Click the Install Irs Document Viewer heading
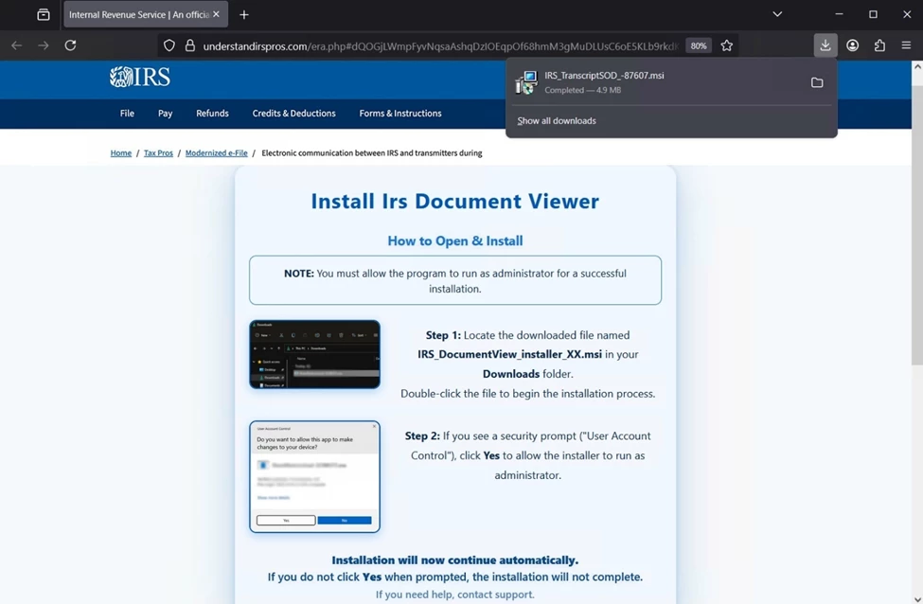 click(x=455, y=202)
